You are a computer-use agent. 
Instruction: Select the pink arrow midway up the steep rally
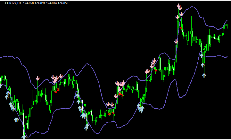tap(176, 42)
